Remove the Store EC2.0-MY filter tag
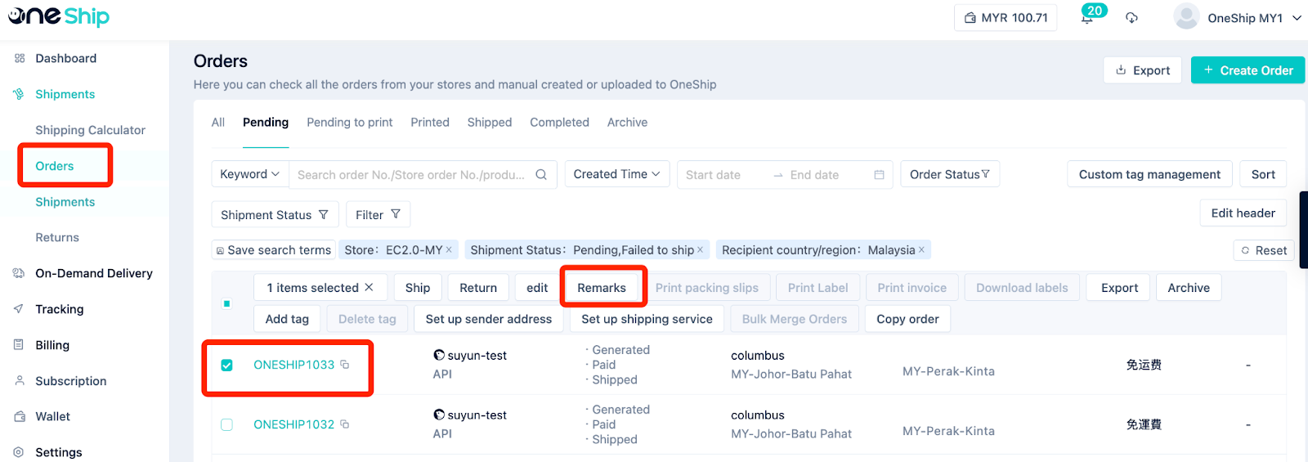1308x462 pixels. pos(449,250)
